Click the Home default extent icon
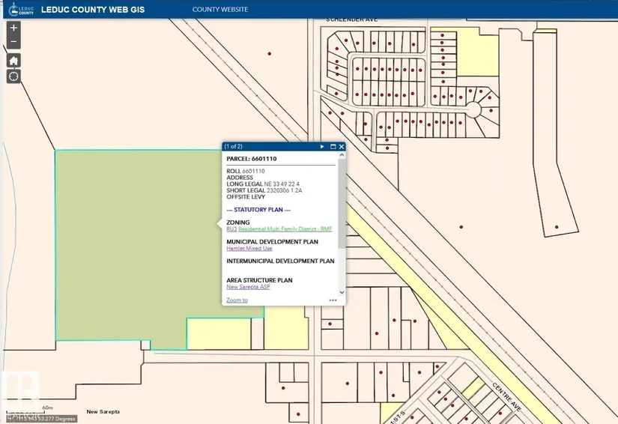Screen dimensions: 618x424 tap(13, 61)
